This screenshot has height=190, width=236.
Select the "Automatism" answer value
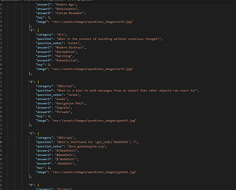pyautogui.click(x=65, y=52)
